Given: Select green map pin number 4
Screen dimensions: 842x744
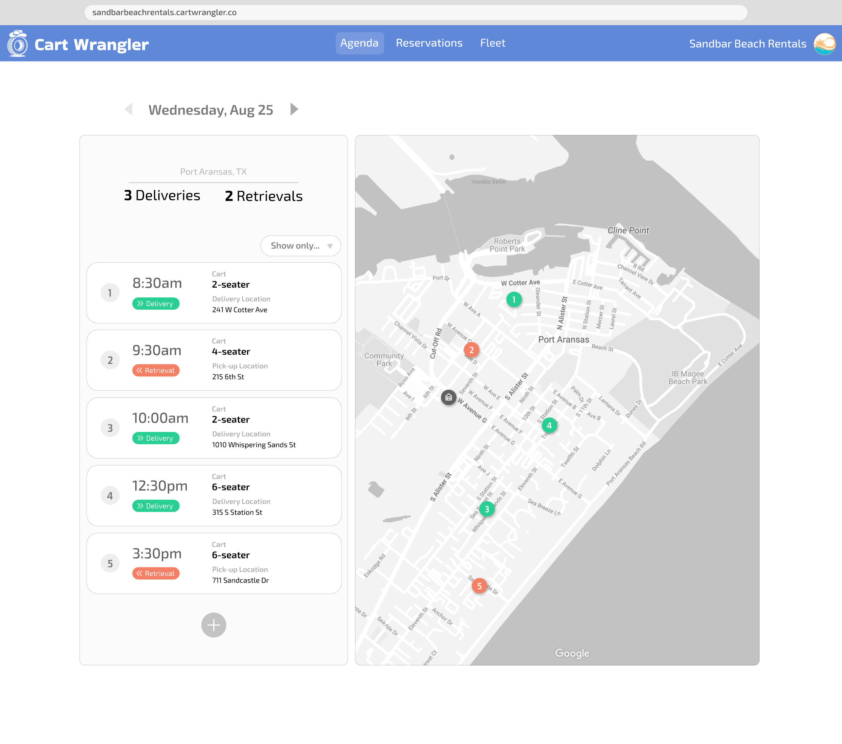Looking at the screenshot, I should coord(549,426).
